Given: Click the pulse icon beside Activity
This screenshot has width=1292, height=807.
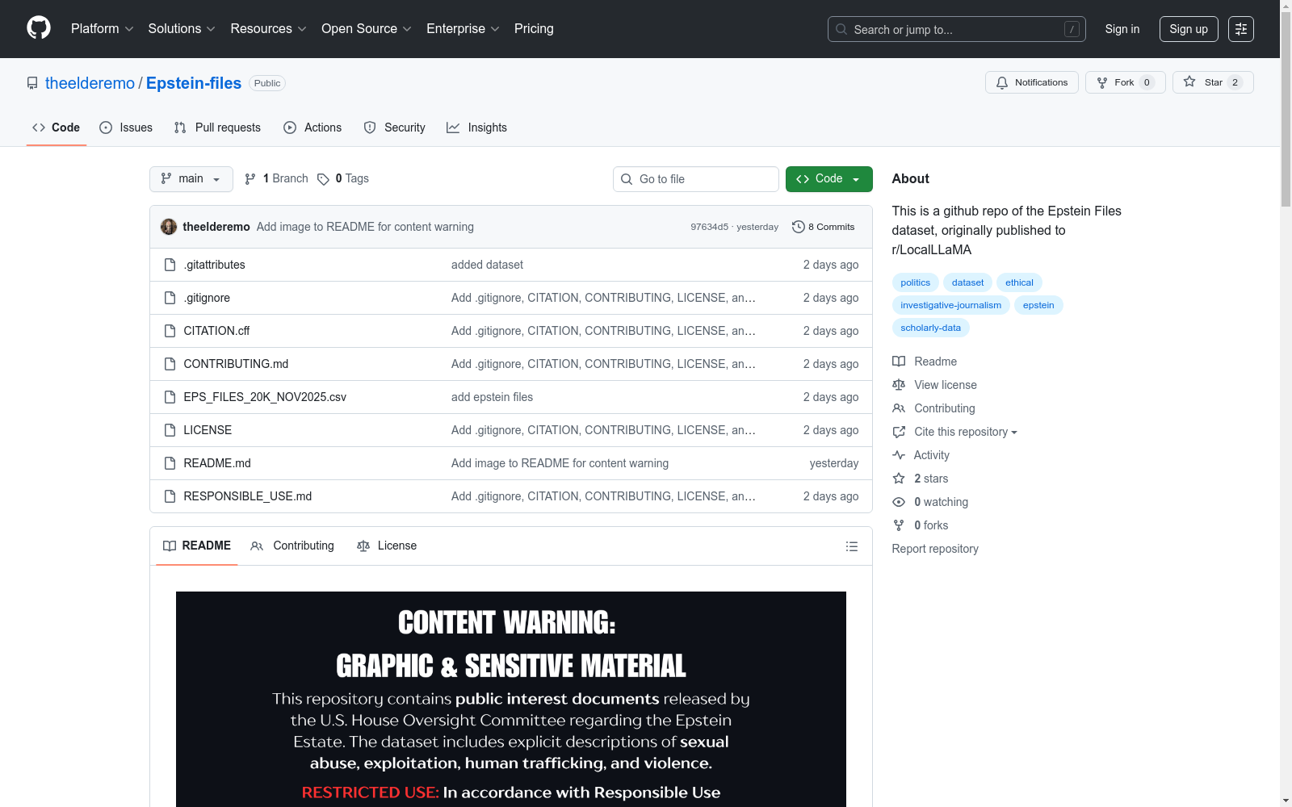Looking at the screenshot, I should (x=899, y=455).
